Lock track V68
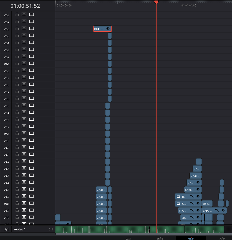232x240 pixels. (17, 14)
